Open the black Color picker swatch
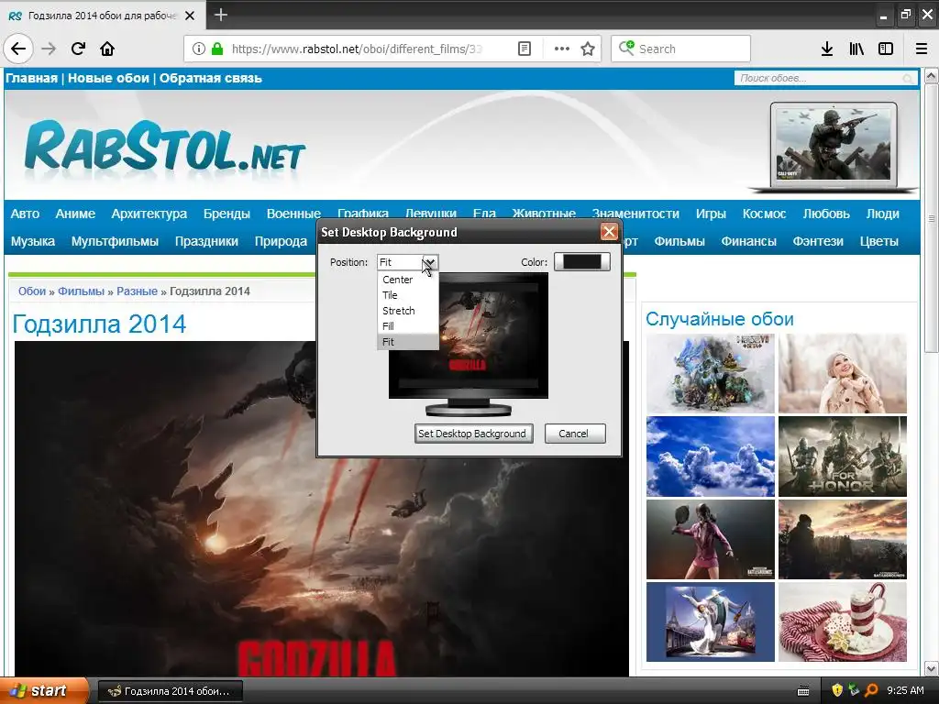The width and height of the screenshot is (939, 704). coord(582,261)
